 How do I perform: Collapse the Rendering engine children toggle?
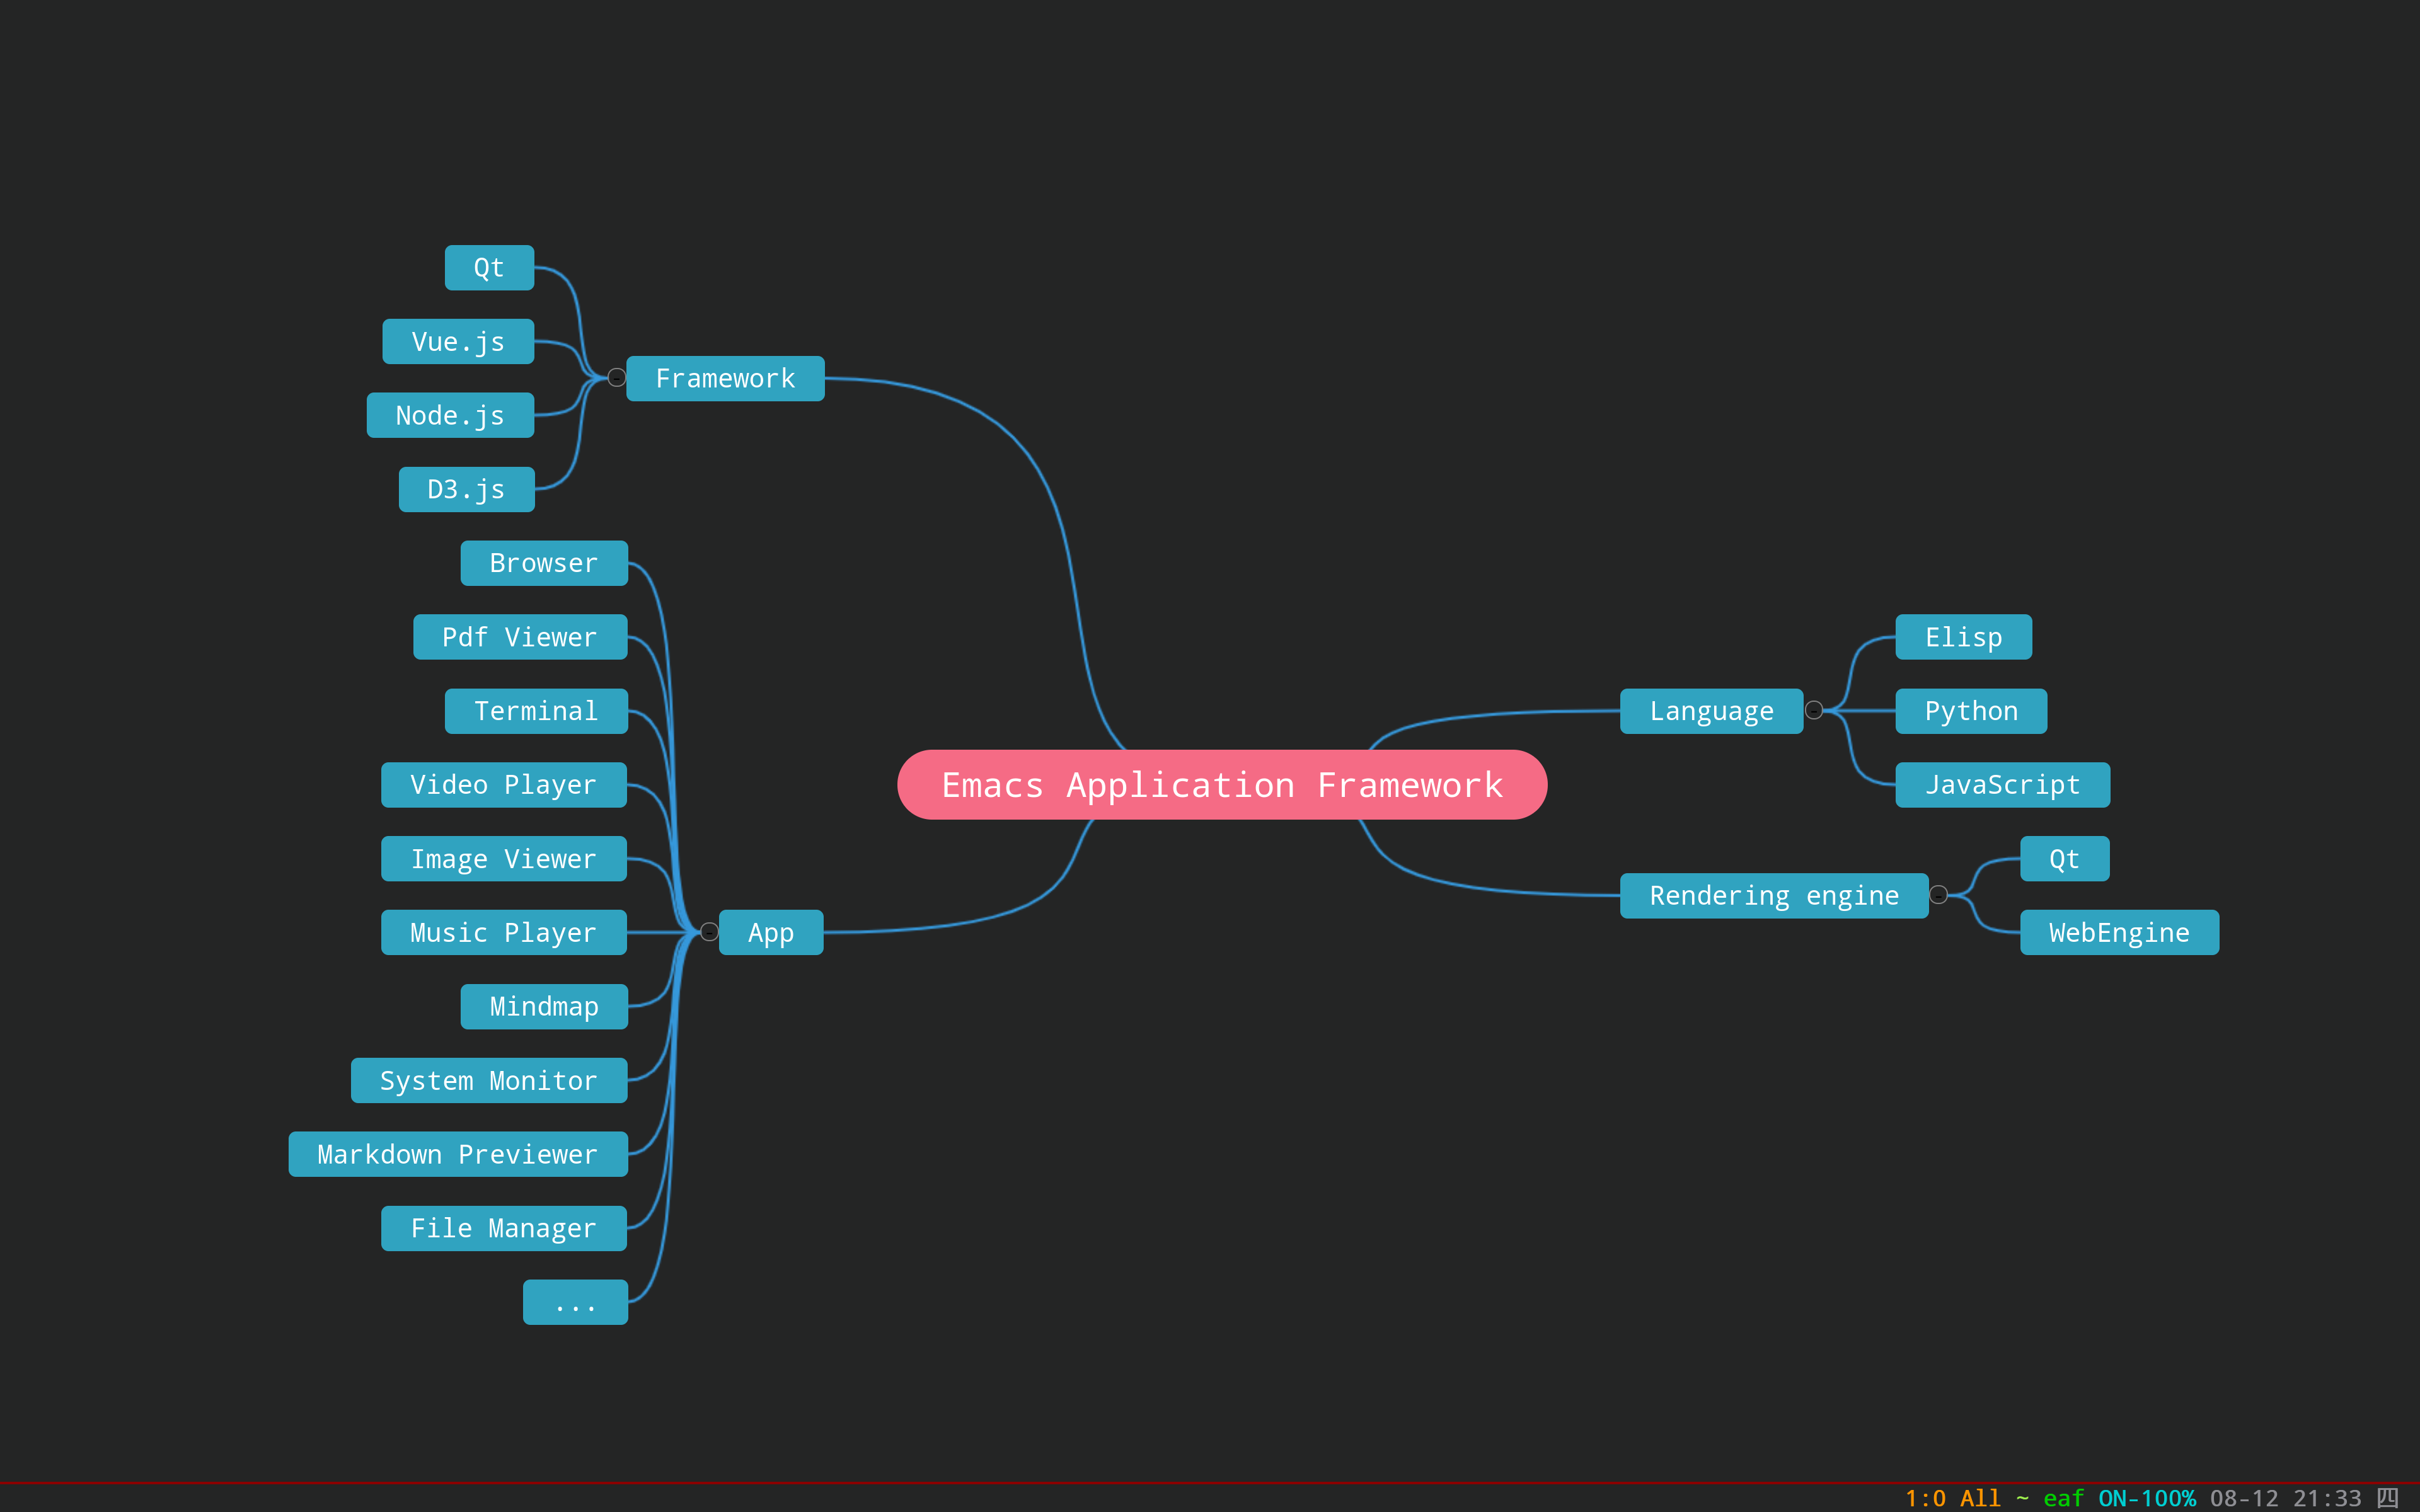(x=1938, y=895)
